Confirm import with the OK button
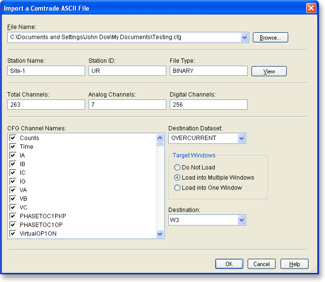 [x=229, y=264]
